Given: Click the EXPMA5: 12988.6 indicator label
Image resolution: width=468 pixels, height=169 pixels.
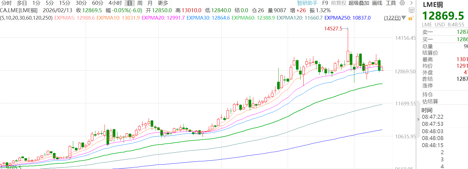Looking at the screenshot, I should point(75,18).
